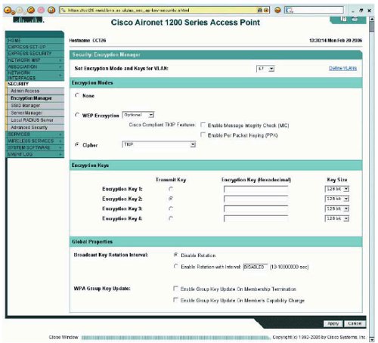Viewport: 378px width, 343px height.
Task: Select the WEP Encryption radio button
Action: (77, 115)
